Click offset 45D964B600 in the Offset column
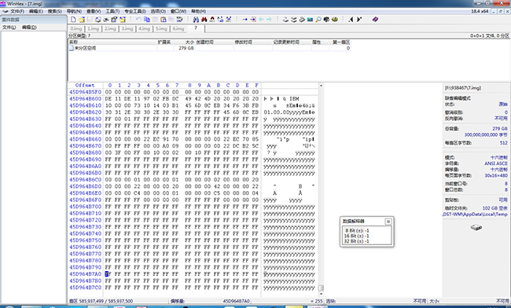Screen dimensions: 511x308 86,99
